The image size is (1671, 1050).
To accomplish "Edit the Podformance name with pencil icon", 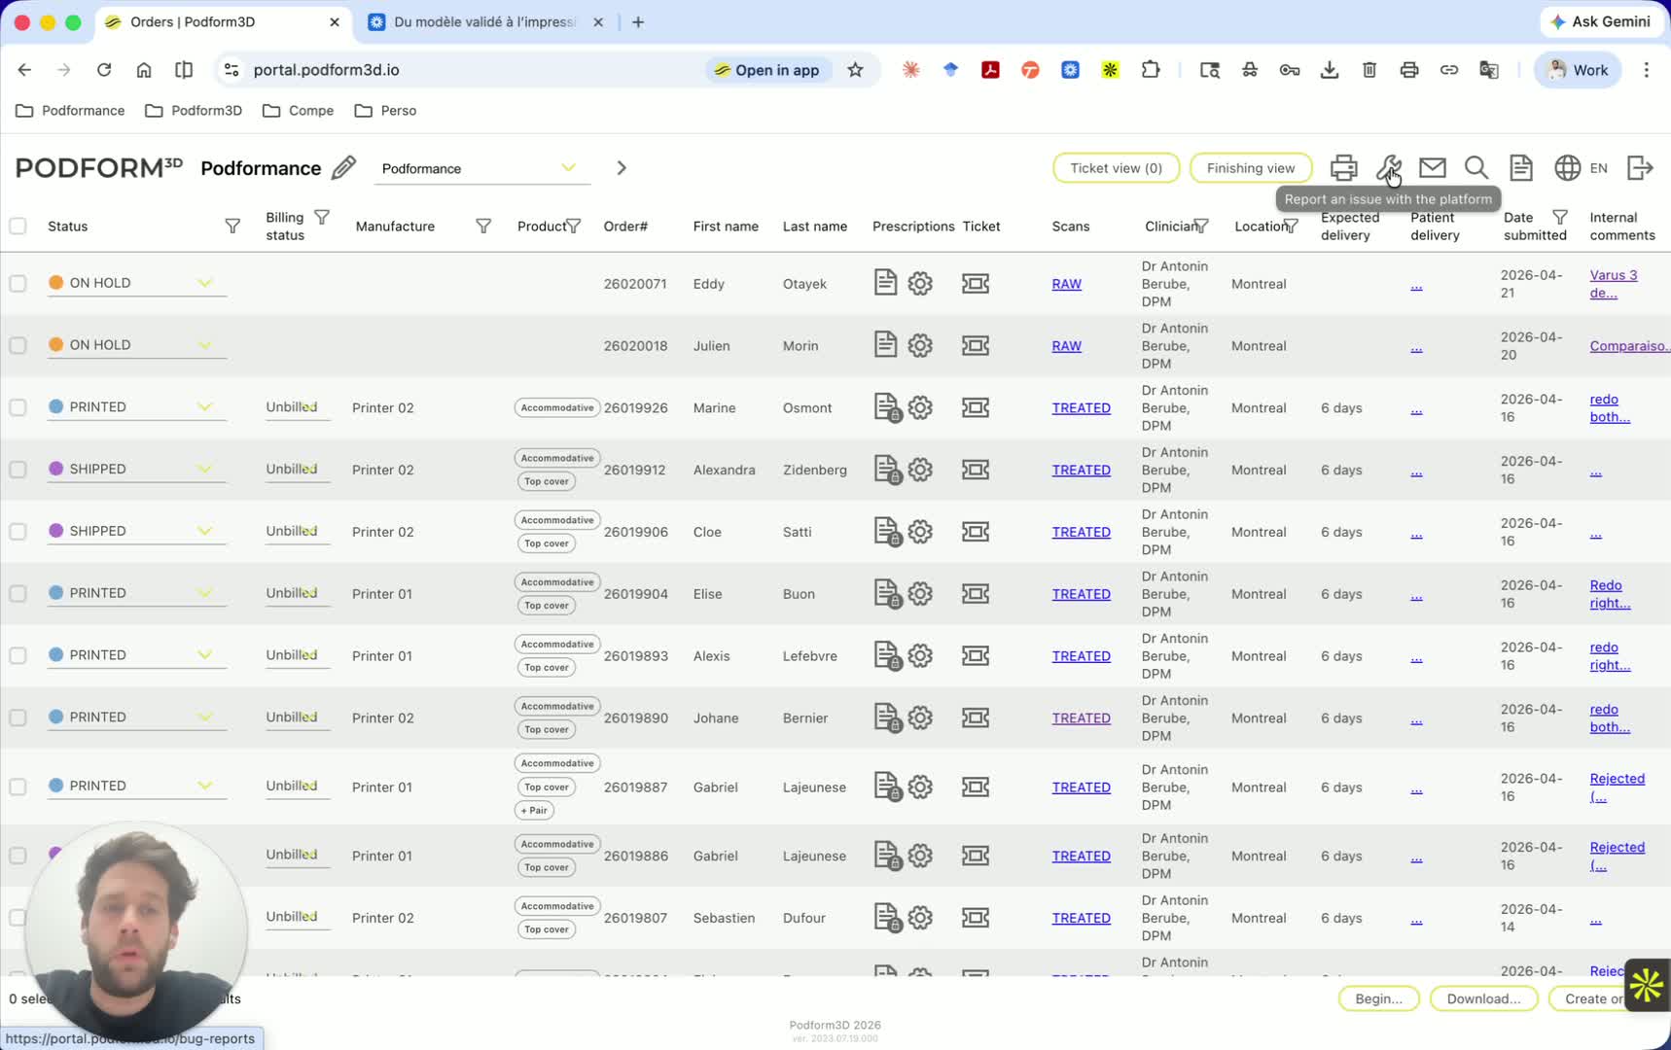I will point(343,168).
